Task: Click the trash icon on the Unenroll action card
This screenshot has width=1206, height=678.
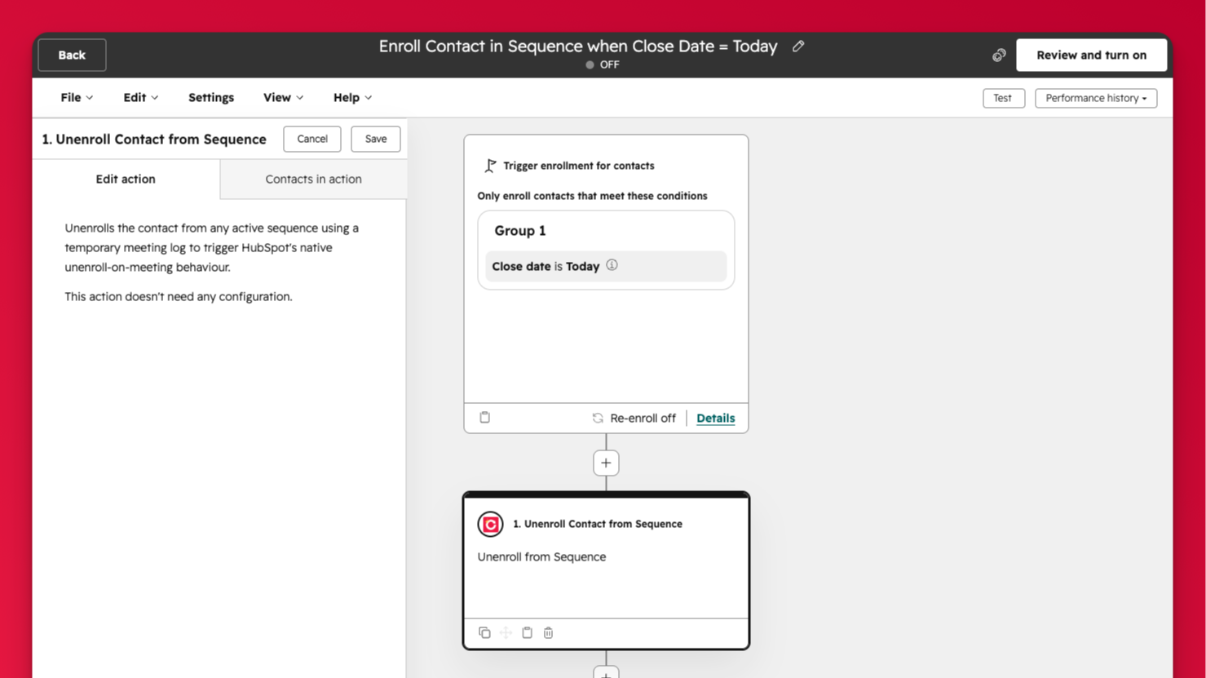Action: (x=548, y=632)
